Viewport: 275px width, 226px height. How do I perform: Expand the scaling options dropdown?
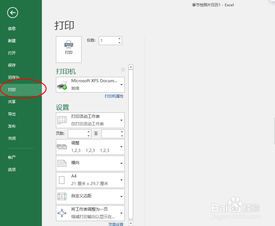[122, 213]
